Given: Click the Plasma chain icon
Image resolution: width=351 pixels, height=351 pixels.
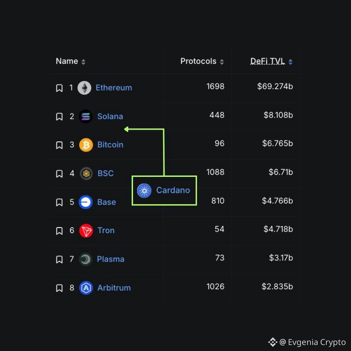Looking at the screenshot, I should click(x=86, y=259).
